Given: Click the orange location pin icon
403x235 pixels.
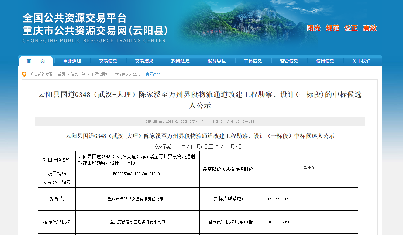Looking at the screenshot, I should (x=24, y=74).
